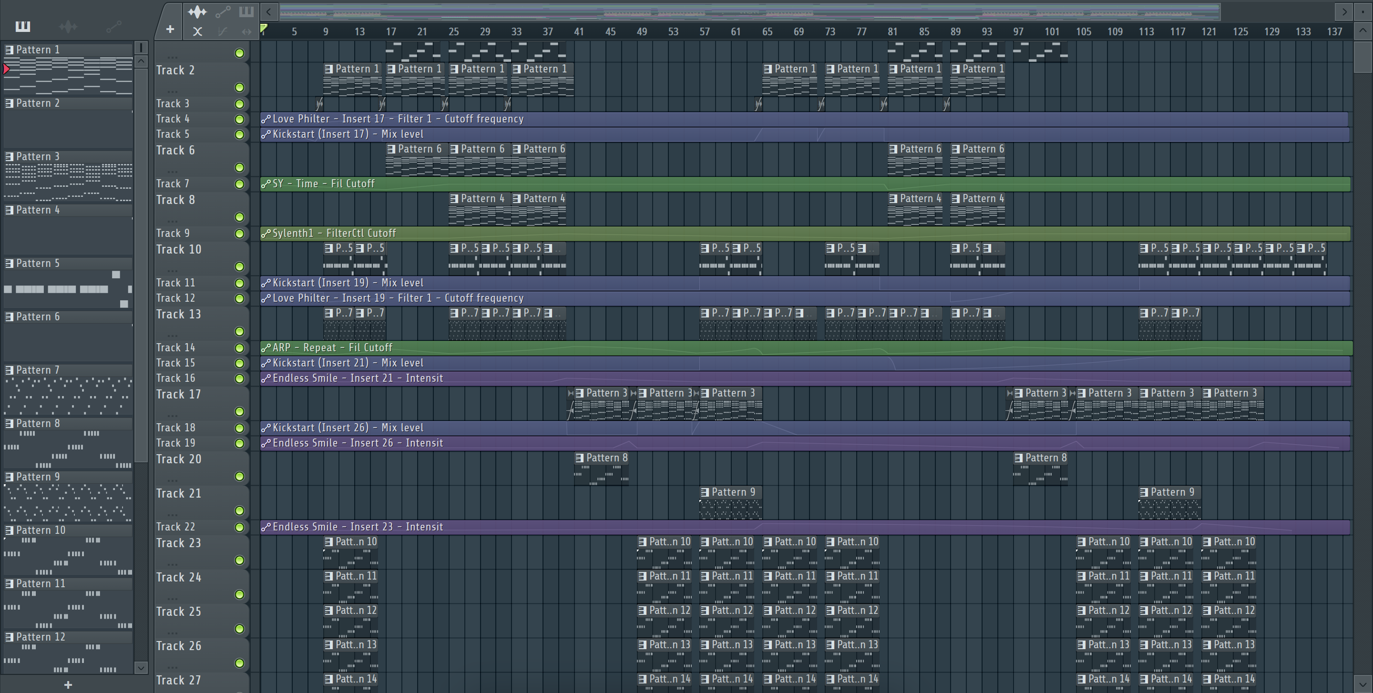The image size is (1373, 693).
Task: Click the piano icon beside Pattern 12 in the picker
Action: 10,637
